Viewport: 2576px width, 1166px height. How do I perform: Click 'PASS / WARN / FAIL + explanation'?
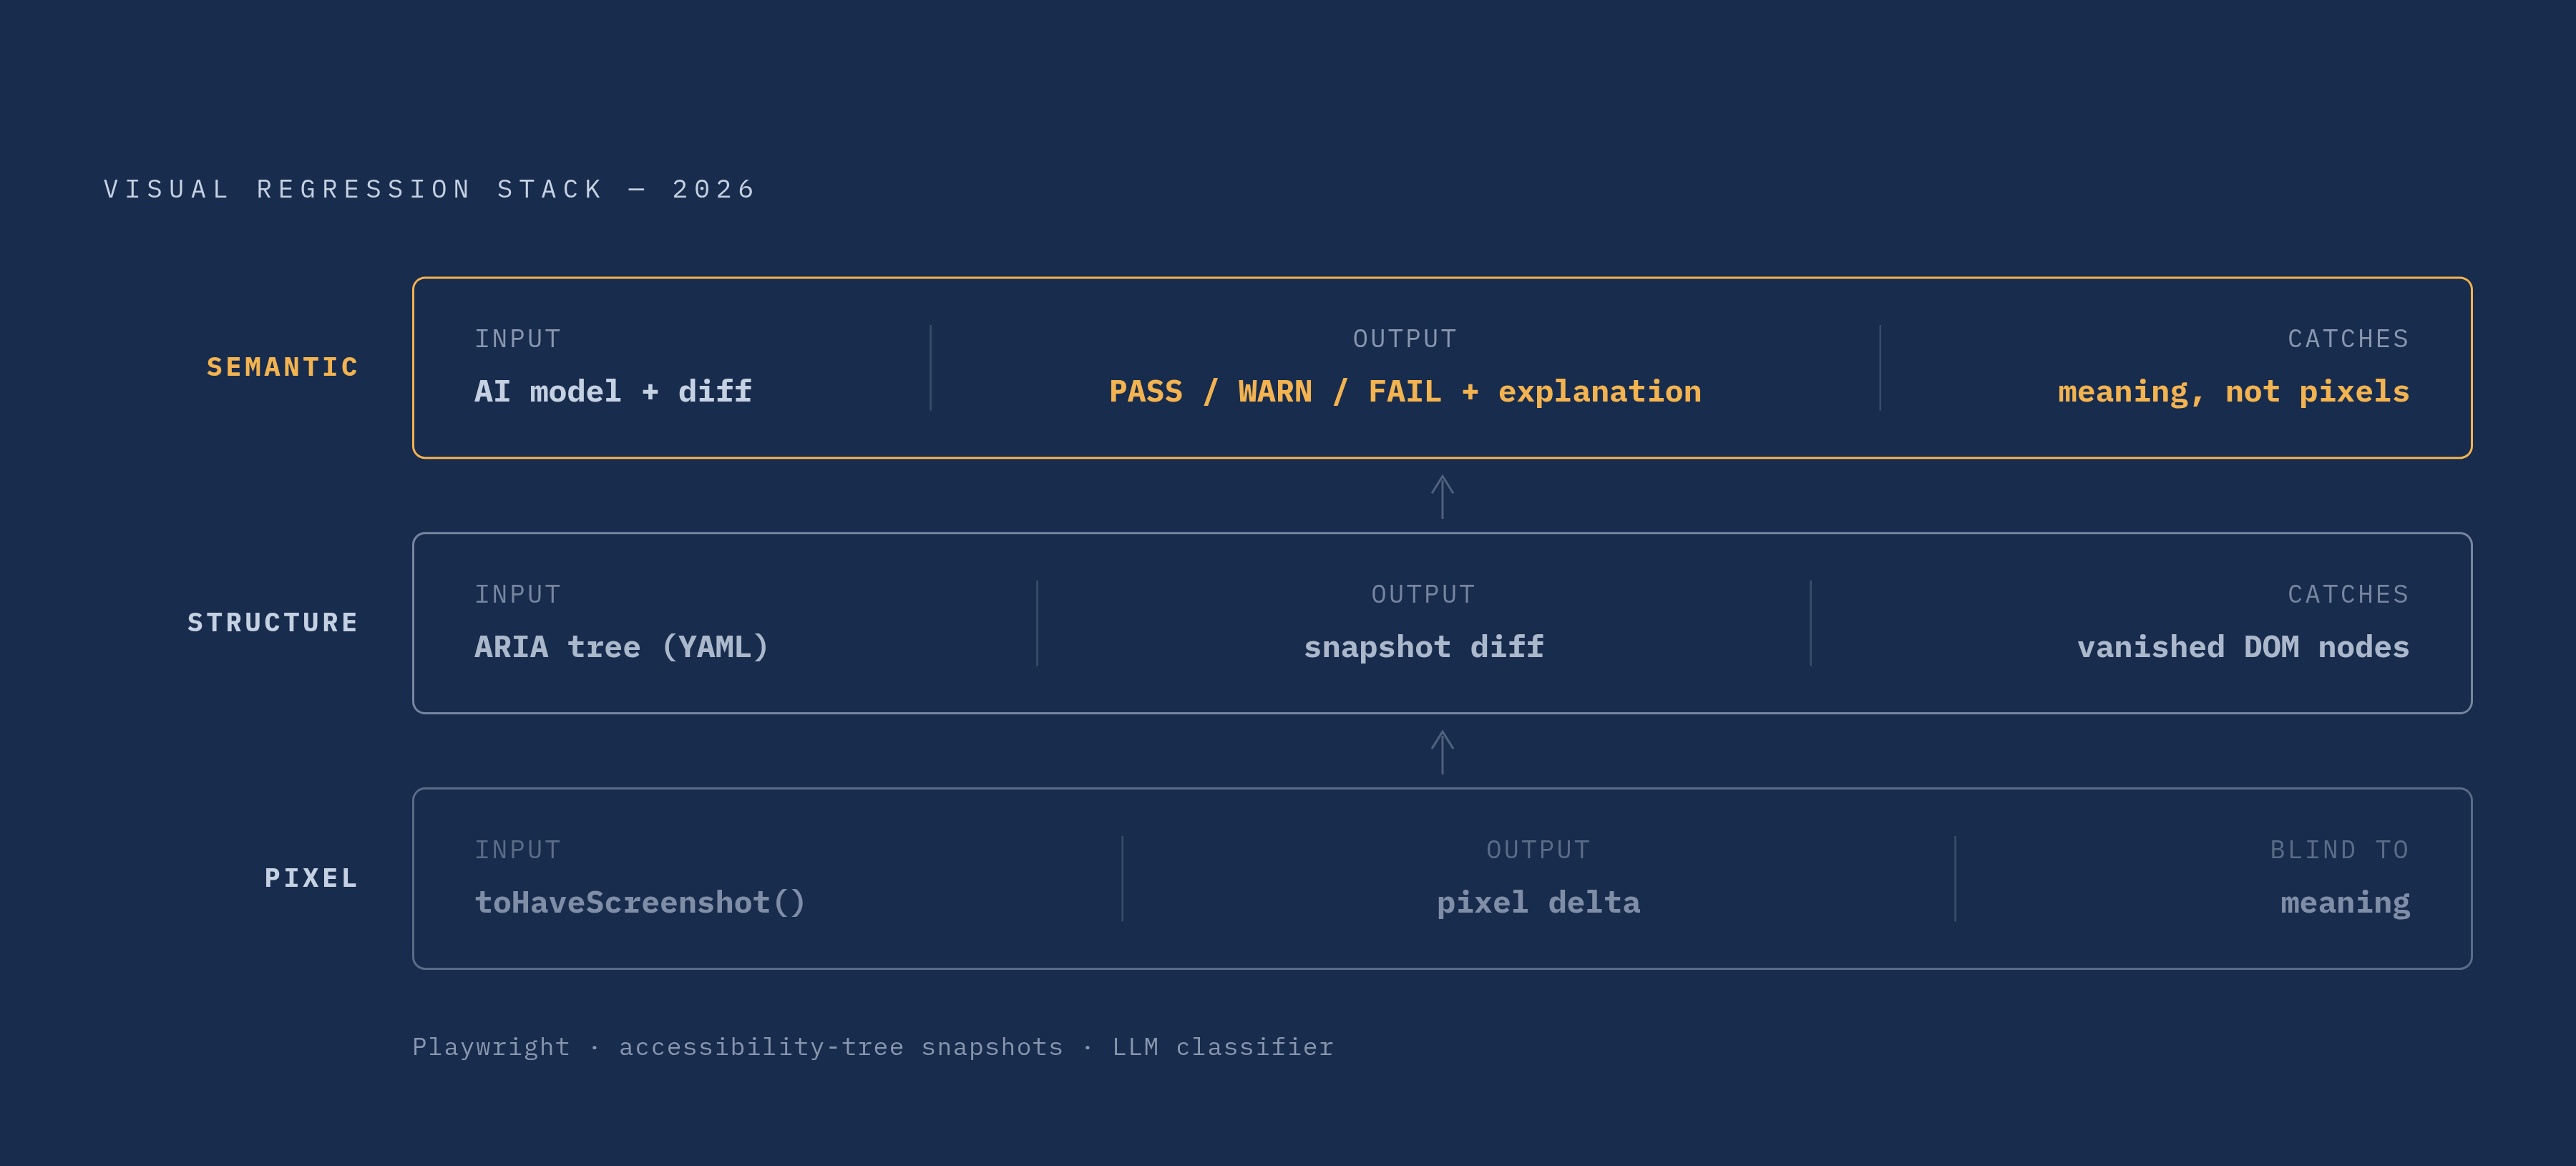point(1405,391)
